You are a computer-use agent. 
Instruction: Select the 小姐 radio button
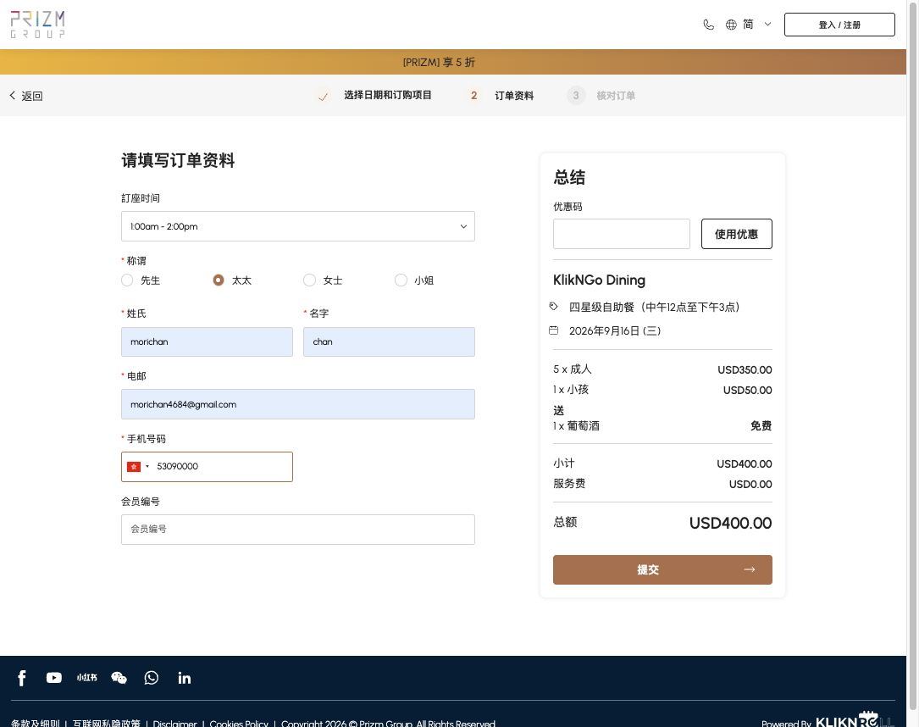tap(401, 280)
